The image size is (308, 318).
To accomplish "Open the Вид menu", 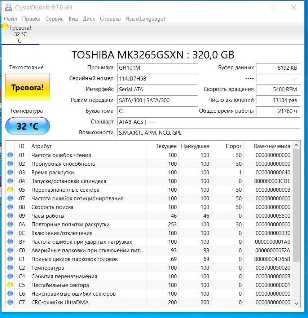I will pyautogui.click(x=73, y=19).
